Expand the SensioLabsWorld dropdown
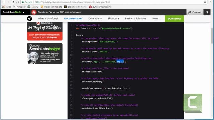 pyautogui.click(x=14, y=12)
